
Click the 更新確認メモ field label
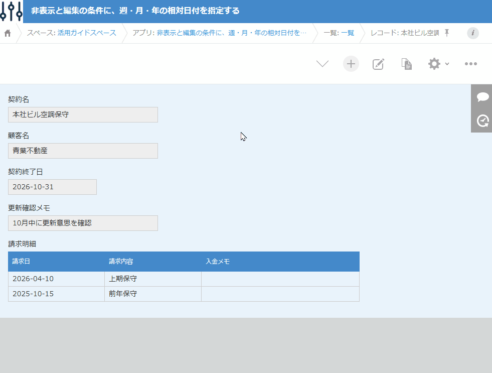pyautogui.click(x=29, y=208)
